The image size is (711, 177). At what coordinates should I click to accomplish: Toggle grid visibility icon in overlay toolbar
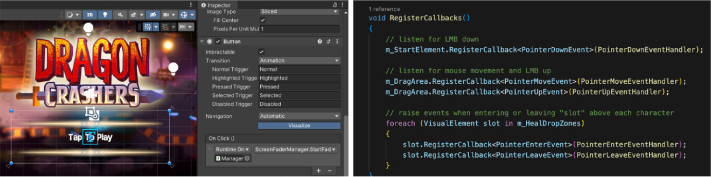[148, 27]
